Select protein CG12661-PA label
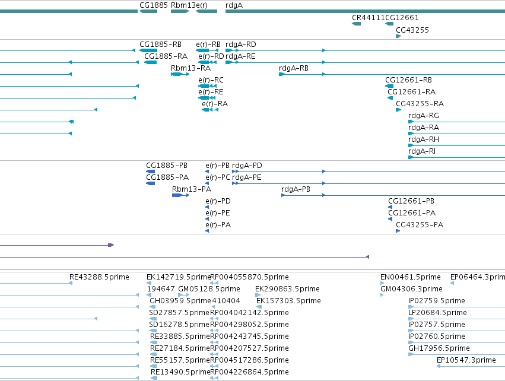505x381 pixels. [412, 213]
